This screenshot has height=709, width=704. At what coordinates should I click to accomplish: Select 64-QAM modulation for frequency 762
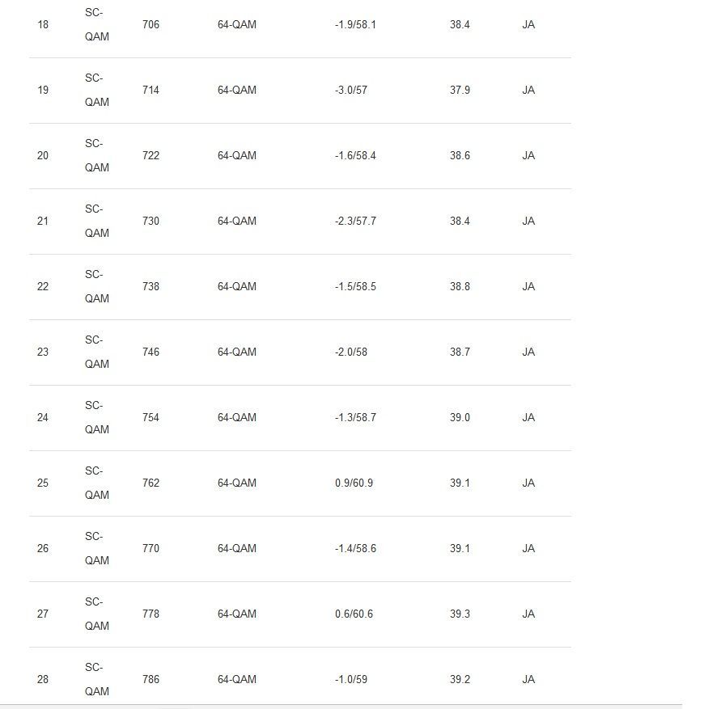236,483
